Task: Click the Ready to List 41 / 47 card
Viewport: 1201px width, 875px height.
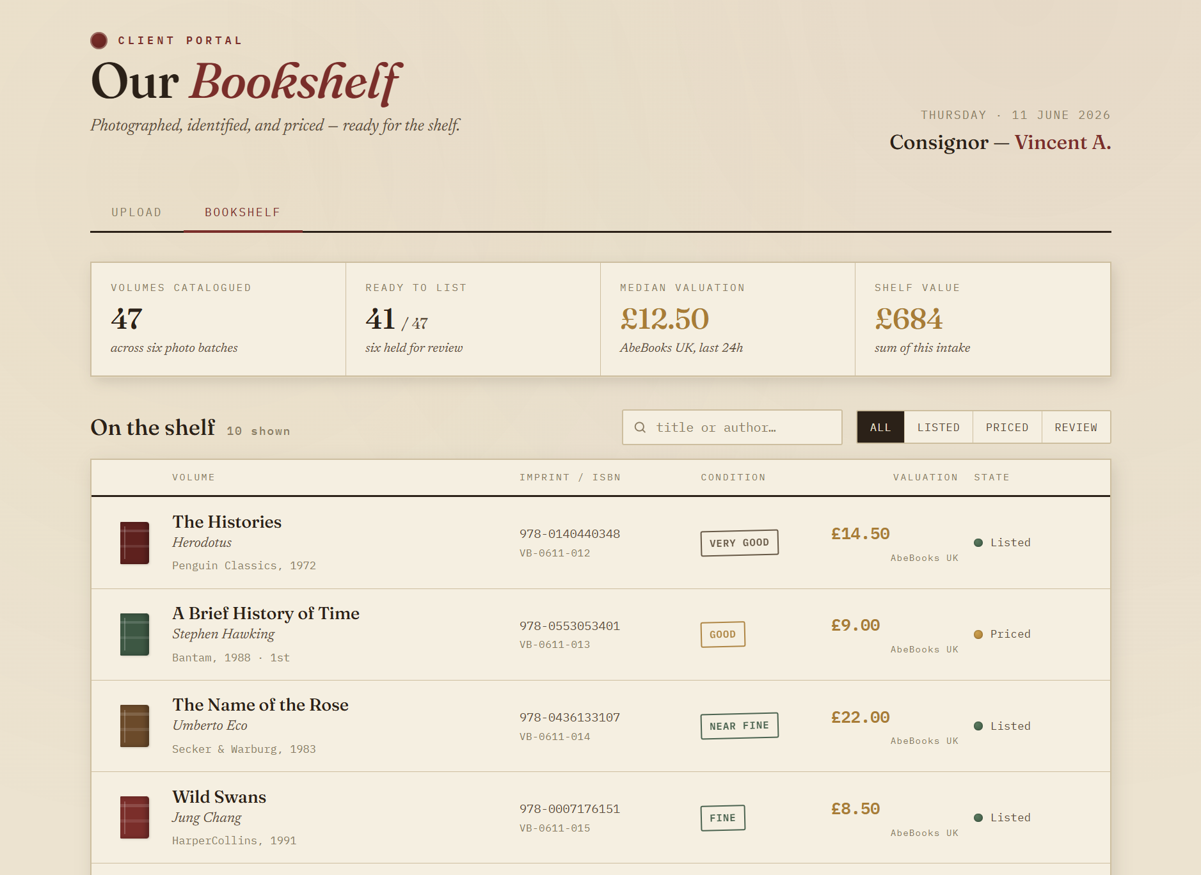Action: coord(473,319)
